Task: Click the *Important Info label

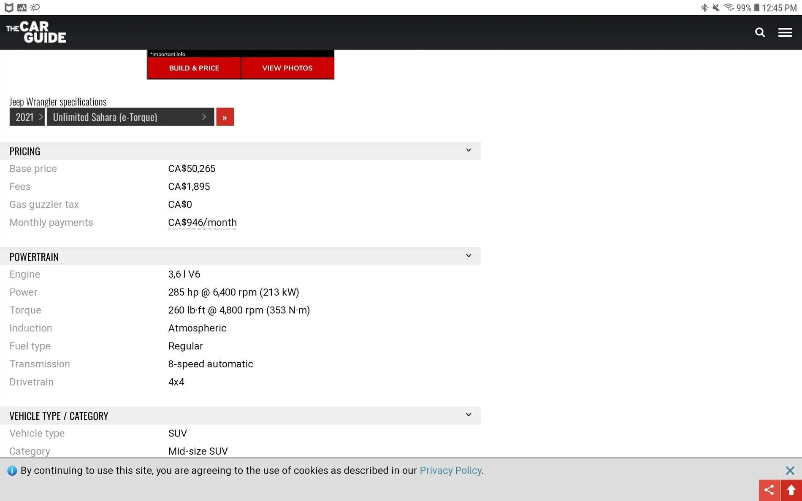Action: point(168,54)
